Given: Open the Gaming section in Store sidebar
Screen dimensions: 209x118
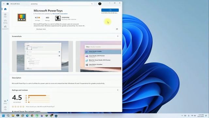Looking at the screenshot, I should [x=5, y=21].
